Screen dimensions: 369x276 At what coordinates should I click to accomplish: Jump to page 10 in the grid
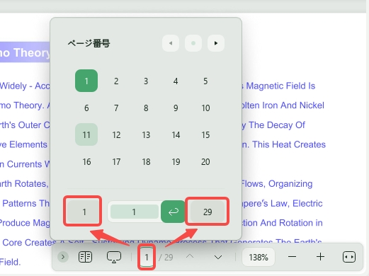pos(205,108)
